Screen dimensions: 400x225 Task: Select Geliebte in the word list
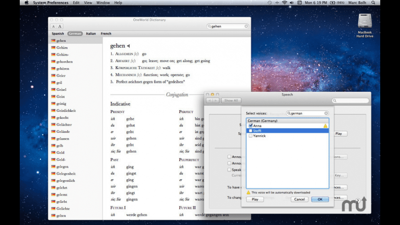click(75, 208)
